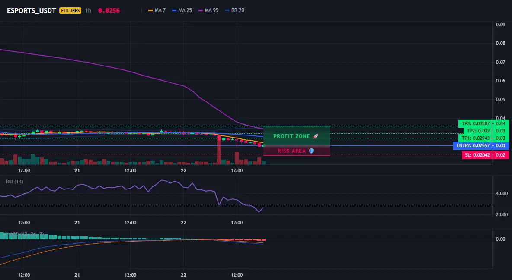Toggle the MA 25 legend entry
This screenshot has width=512, height=280.
(x=182, y=10)
